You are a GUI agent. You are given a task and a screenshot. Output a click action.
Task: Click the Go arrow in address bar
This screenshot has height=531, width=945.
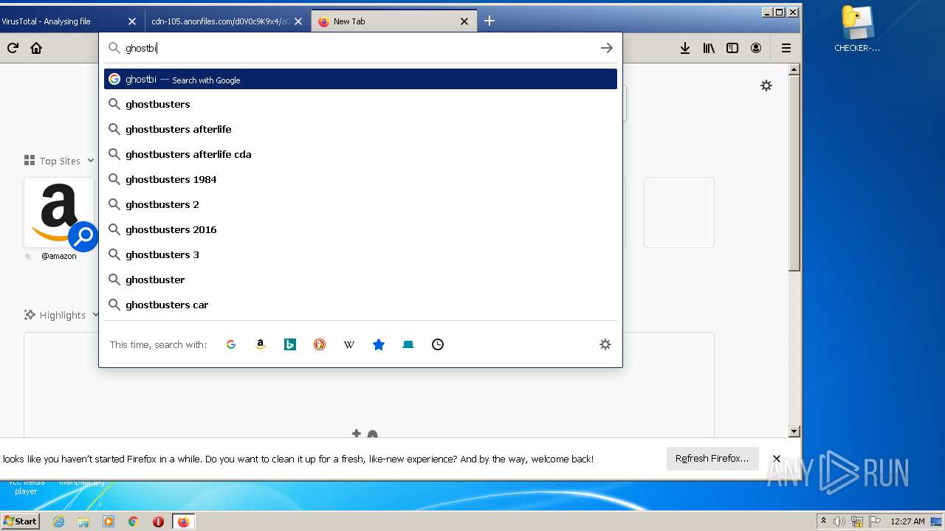point(606,48)
